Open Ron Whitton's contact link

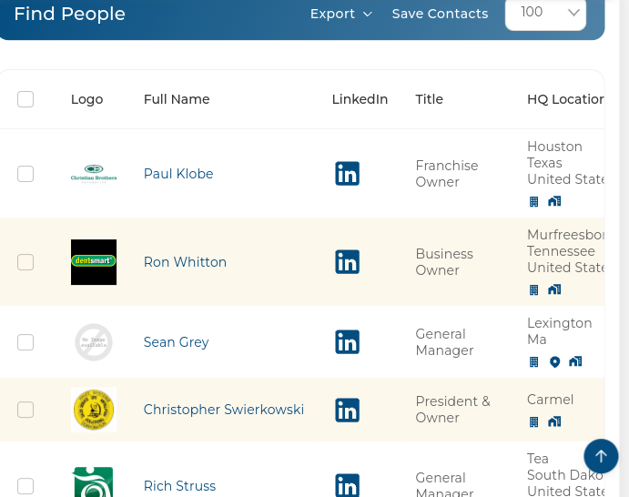(x=185, y=262)
